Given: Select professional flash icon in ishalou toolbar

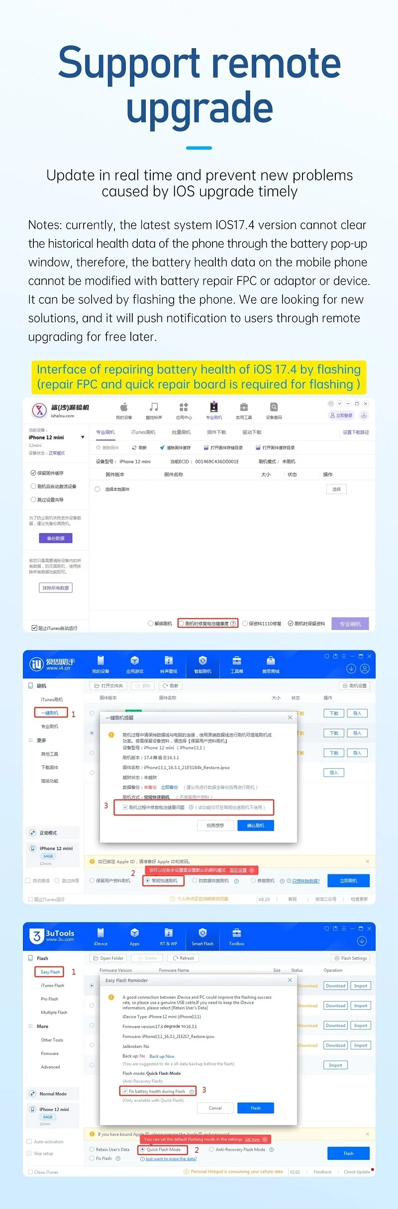Looking at the screenshot, I should (x=214, y=411).
